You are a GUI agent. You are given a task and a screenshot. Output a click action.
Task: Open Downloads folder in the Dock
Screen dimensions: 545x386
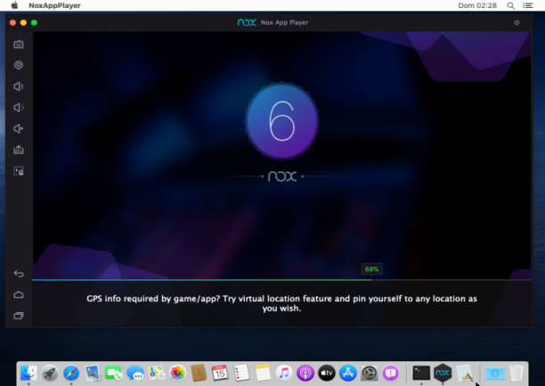click(495, 374)
